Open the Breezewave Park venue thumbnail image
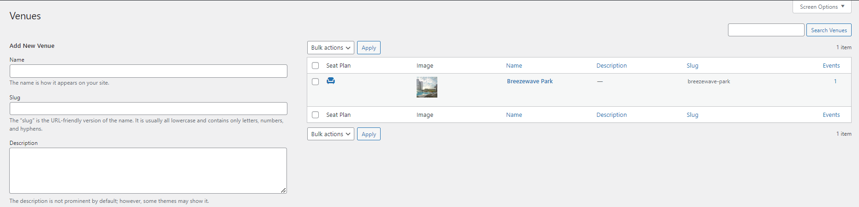This screenshot has width=859, height=207. 427,87
